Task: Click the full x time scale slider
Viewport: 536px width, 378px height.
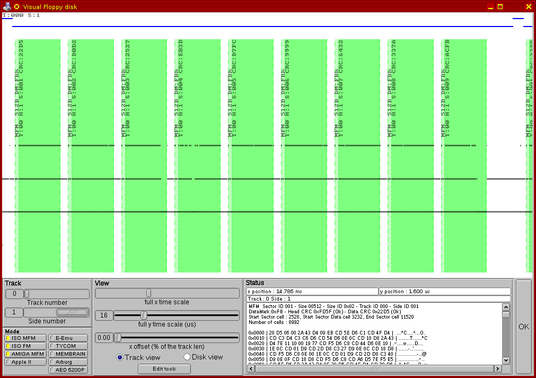Action: 149,293
